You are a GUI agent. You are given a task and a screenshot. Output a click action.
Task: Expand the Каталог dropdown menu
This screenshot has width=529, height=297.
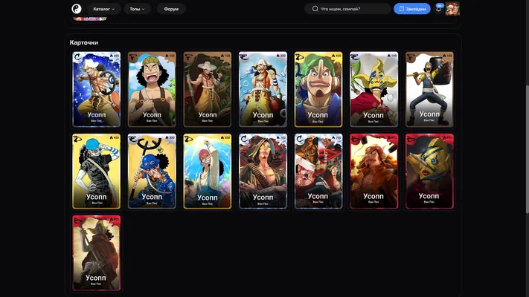point(104,9)
